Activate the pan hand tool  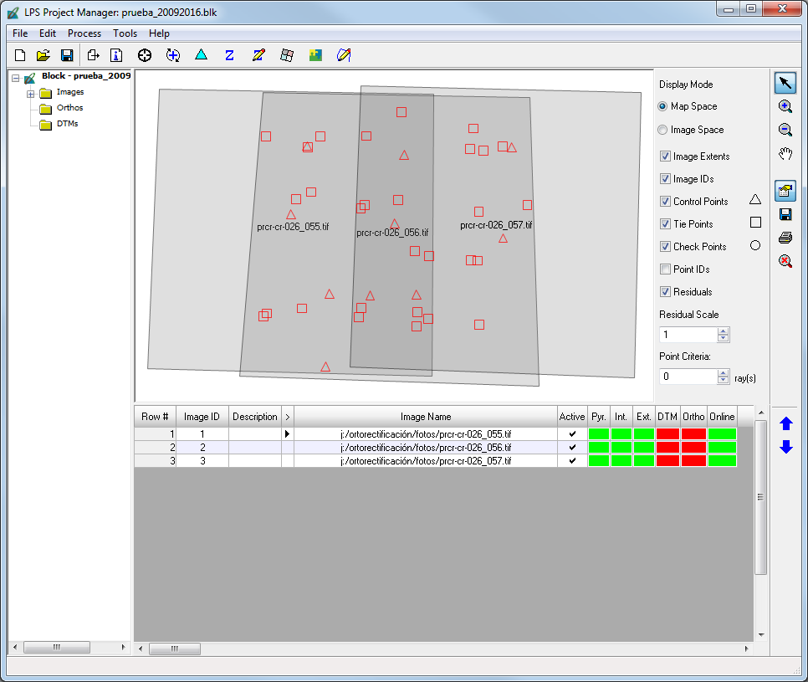[785, 153]
